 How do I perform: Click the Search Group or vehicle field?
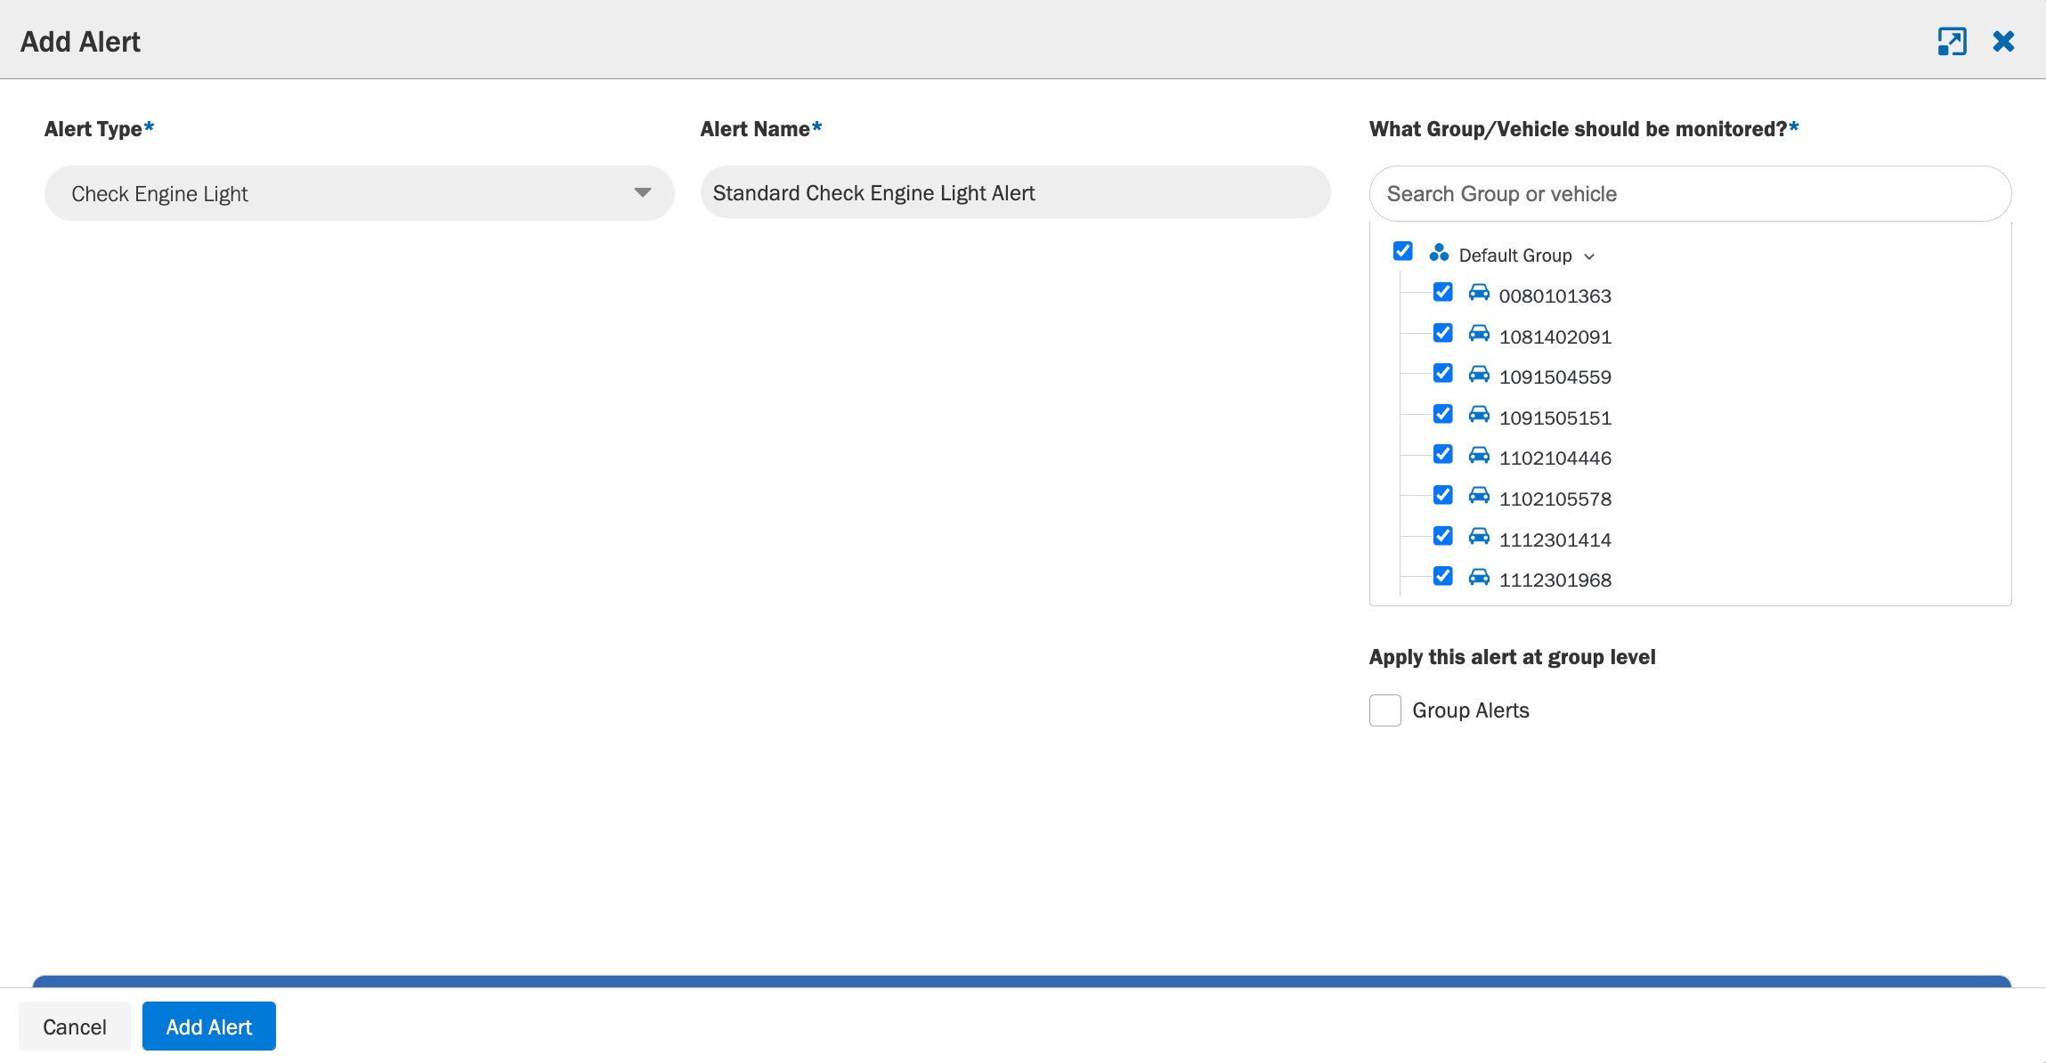tap(1690, 193)
